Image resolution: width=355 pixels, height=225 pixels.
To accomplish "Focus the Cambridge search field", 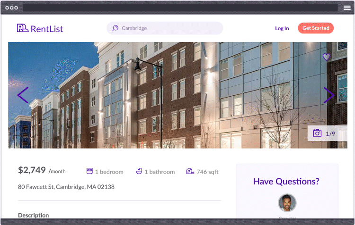I will point(165,28).
